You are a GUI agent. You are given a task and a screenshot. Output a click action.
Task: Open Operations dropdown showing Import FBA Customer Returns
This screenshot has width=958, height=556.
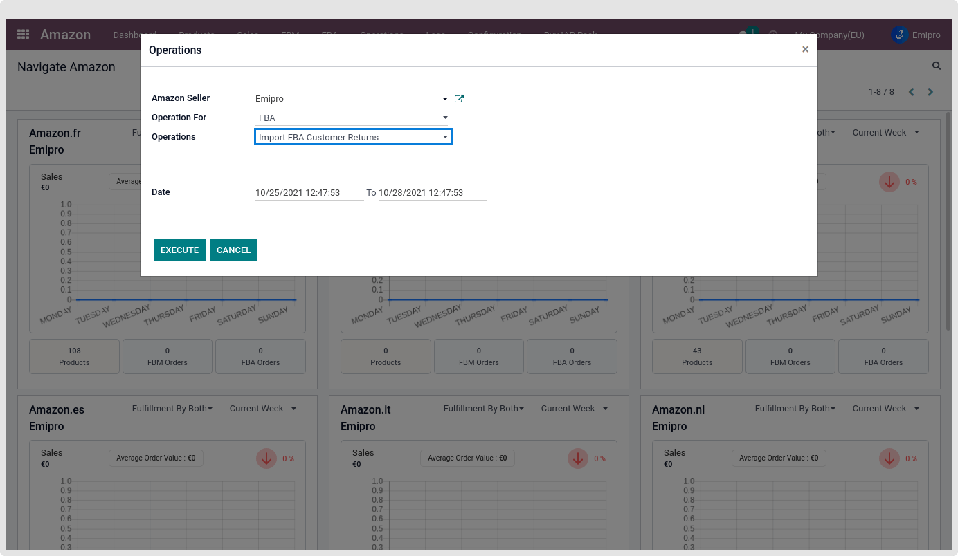tap(353, 138)
